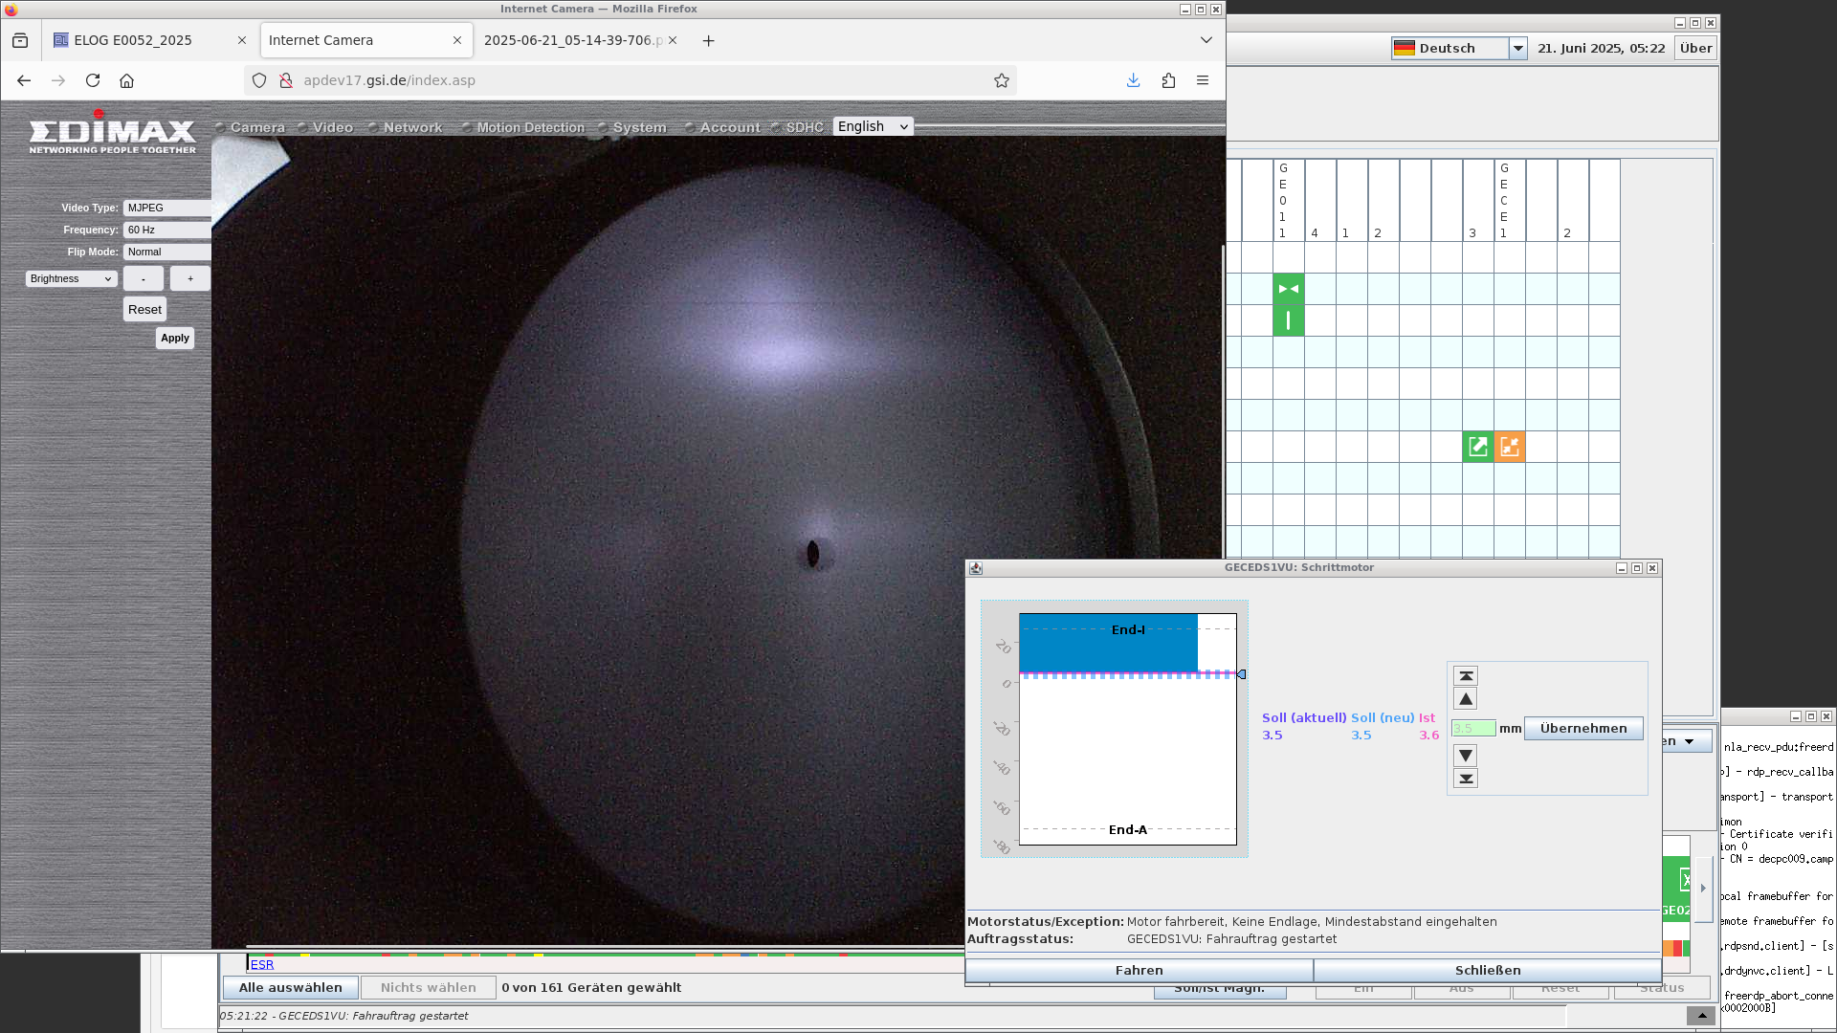Click the Übernehmen button

[1583, 729]
